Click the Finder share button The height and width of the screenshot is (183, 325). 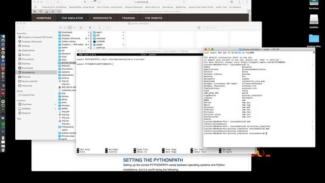pos(100,27)
